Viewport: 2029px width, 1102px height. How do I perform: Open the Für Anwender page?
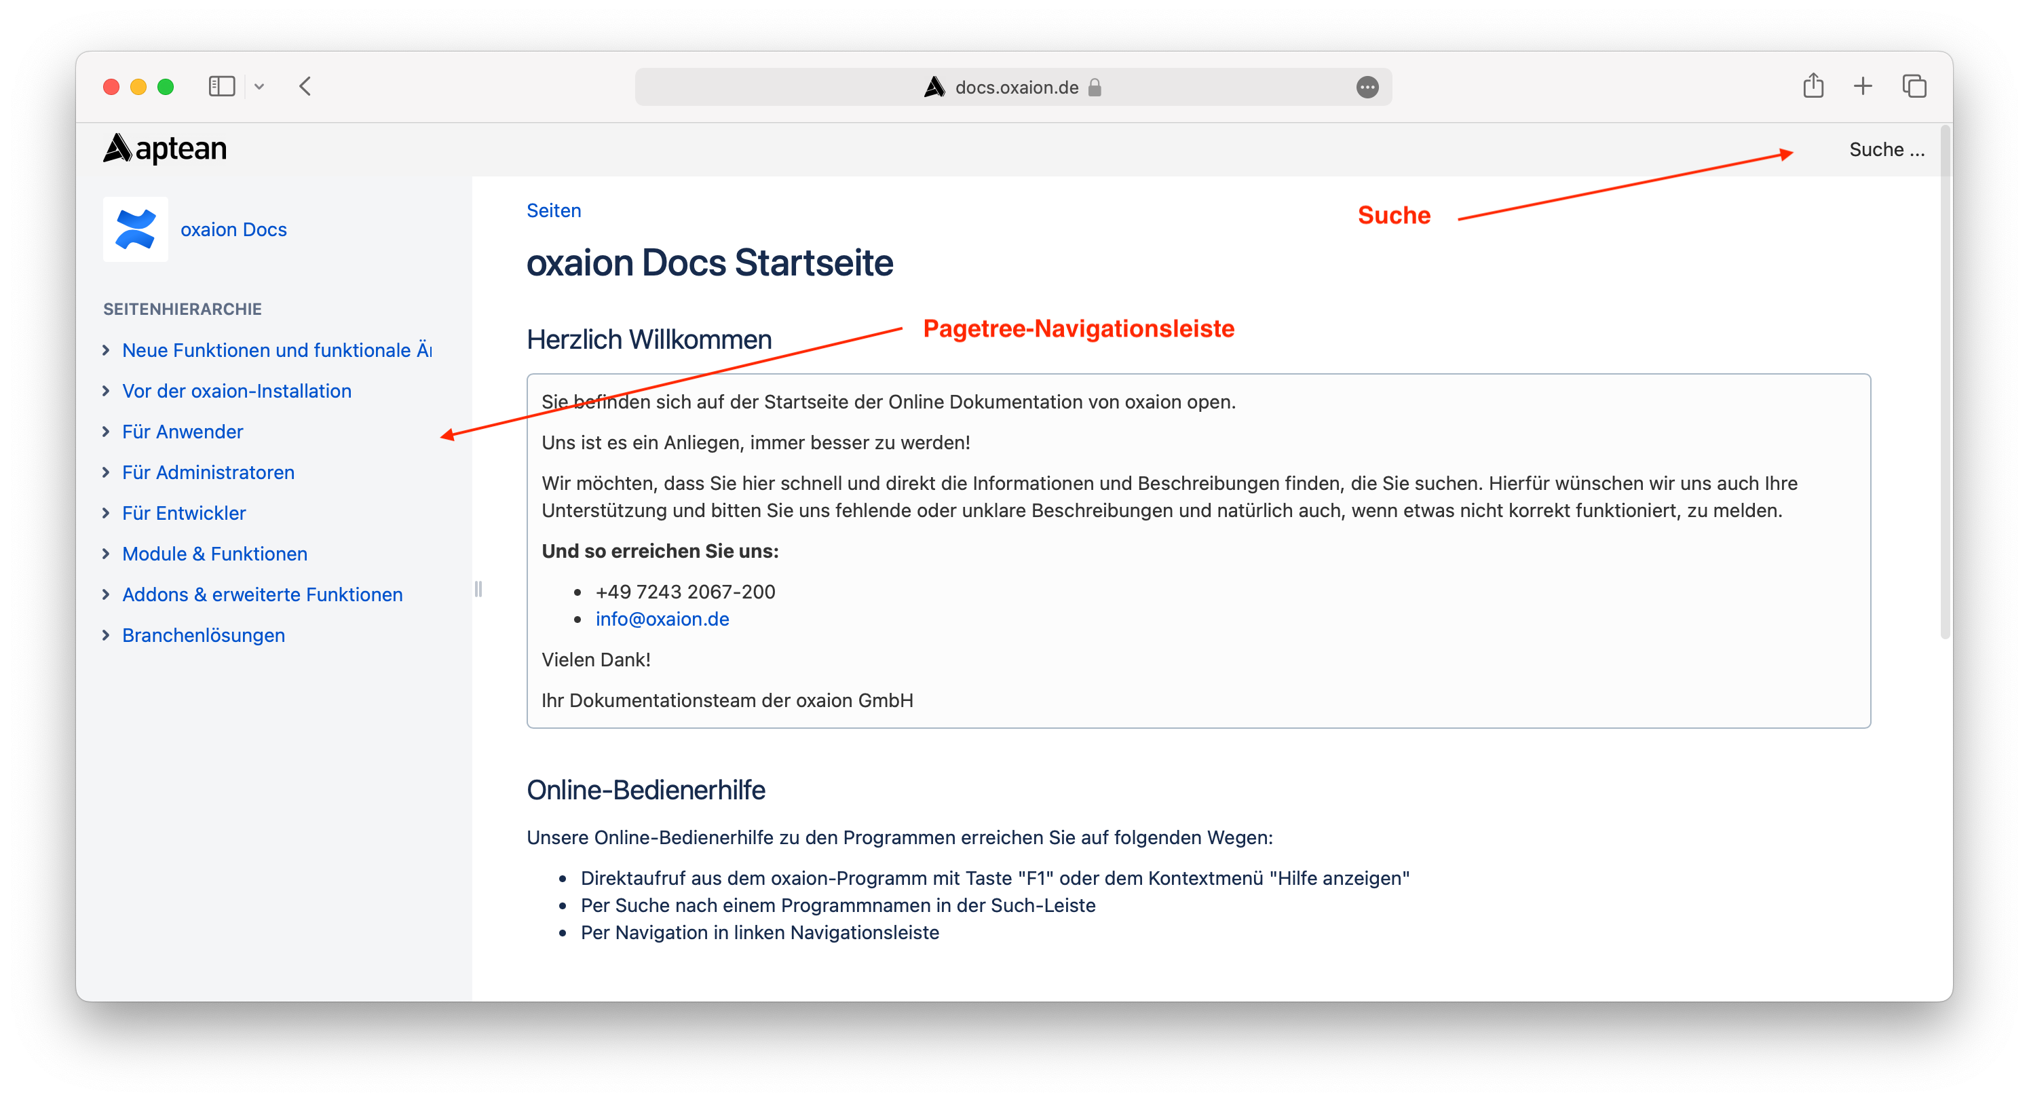(x=183, y=432)
